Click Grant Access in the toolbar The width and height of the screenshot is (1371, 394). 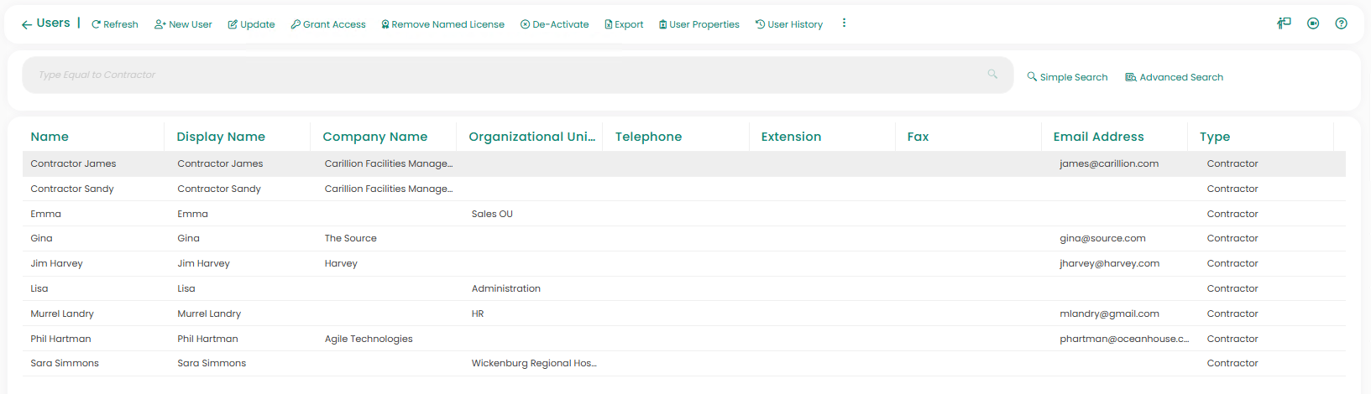[328, 24]
